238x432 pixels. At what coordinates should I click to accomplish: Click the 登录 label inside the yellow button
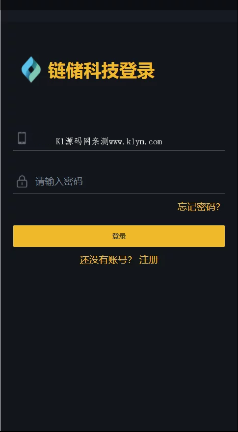119,236
